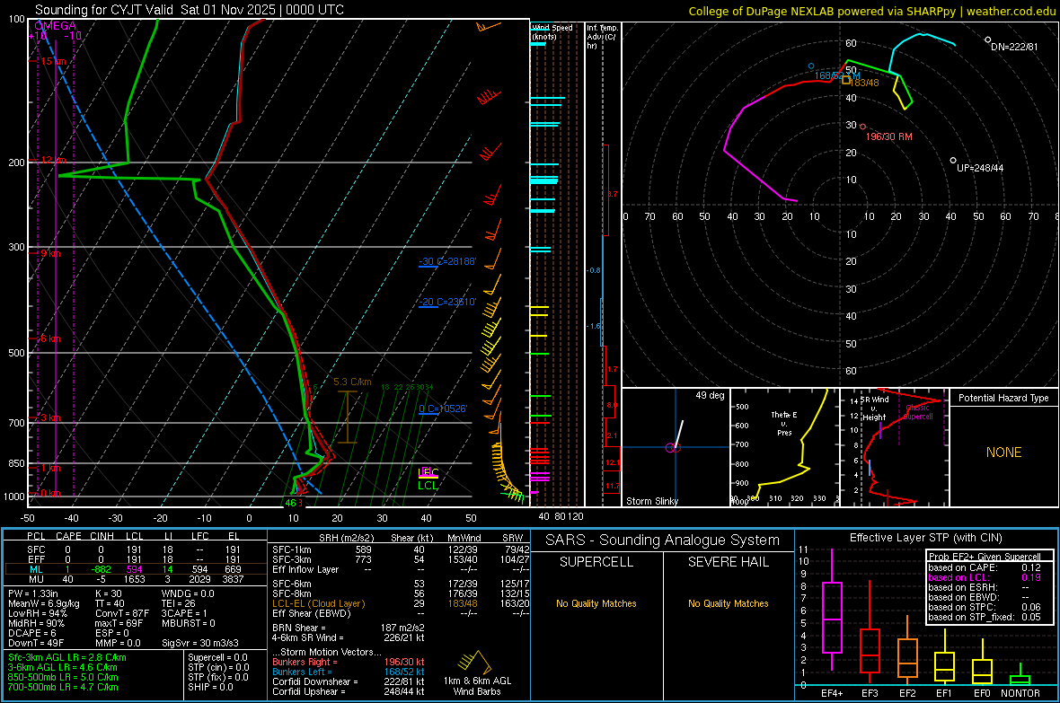Click the Effective Layer STP (with CIN) title
The image size is (1060, 703).
click(x=925, y=538)
